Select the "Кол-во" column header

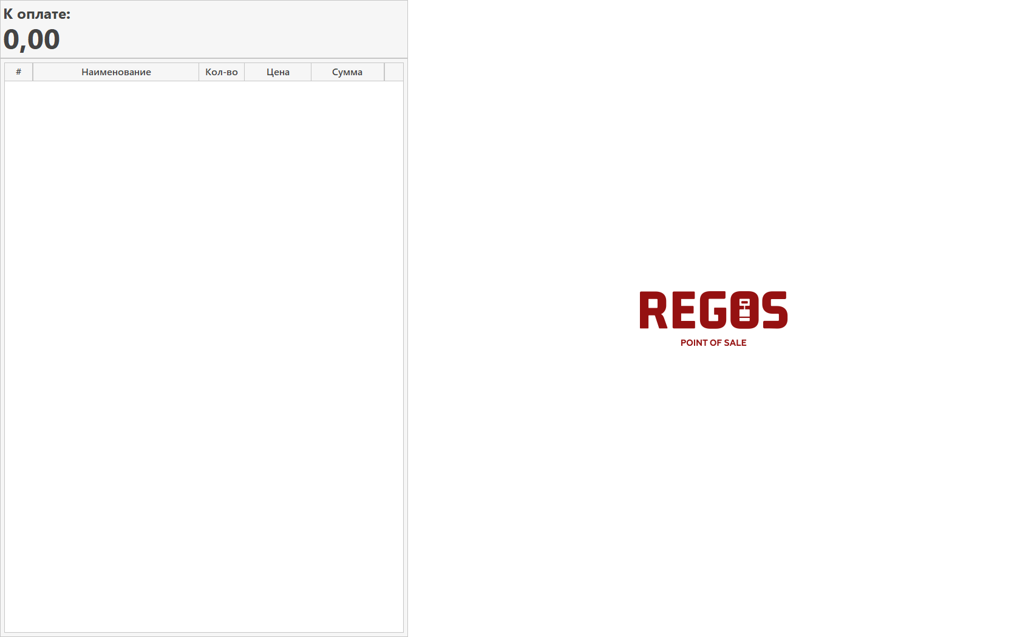(222, 72)
